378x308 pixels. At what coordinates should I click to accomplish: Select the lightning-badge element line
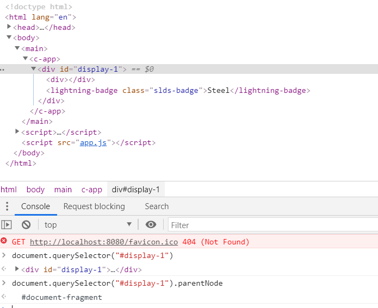[x=178, y=90]
